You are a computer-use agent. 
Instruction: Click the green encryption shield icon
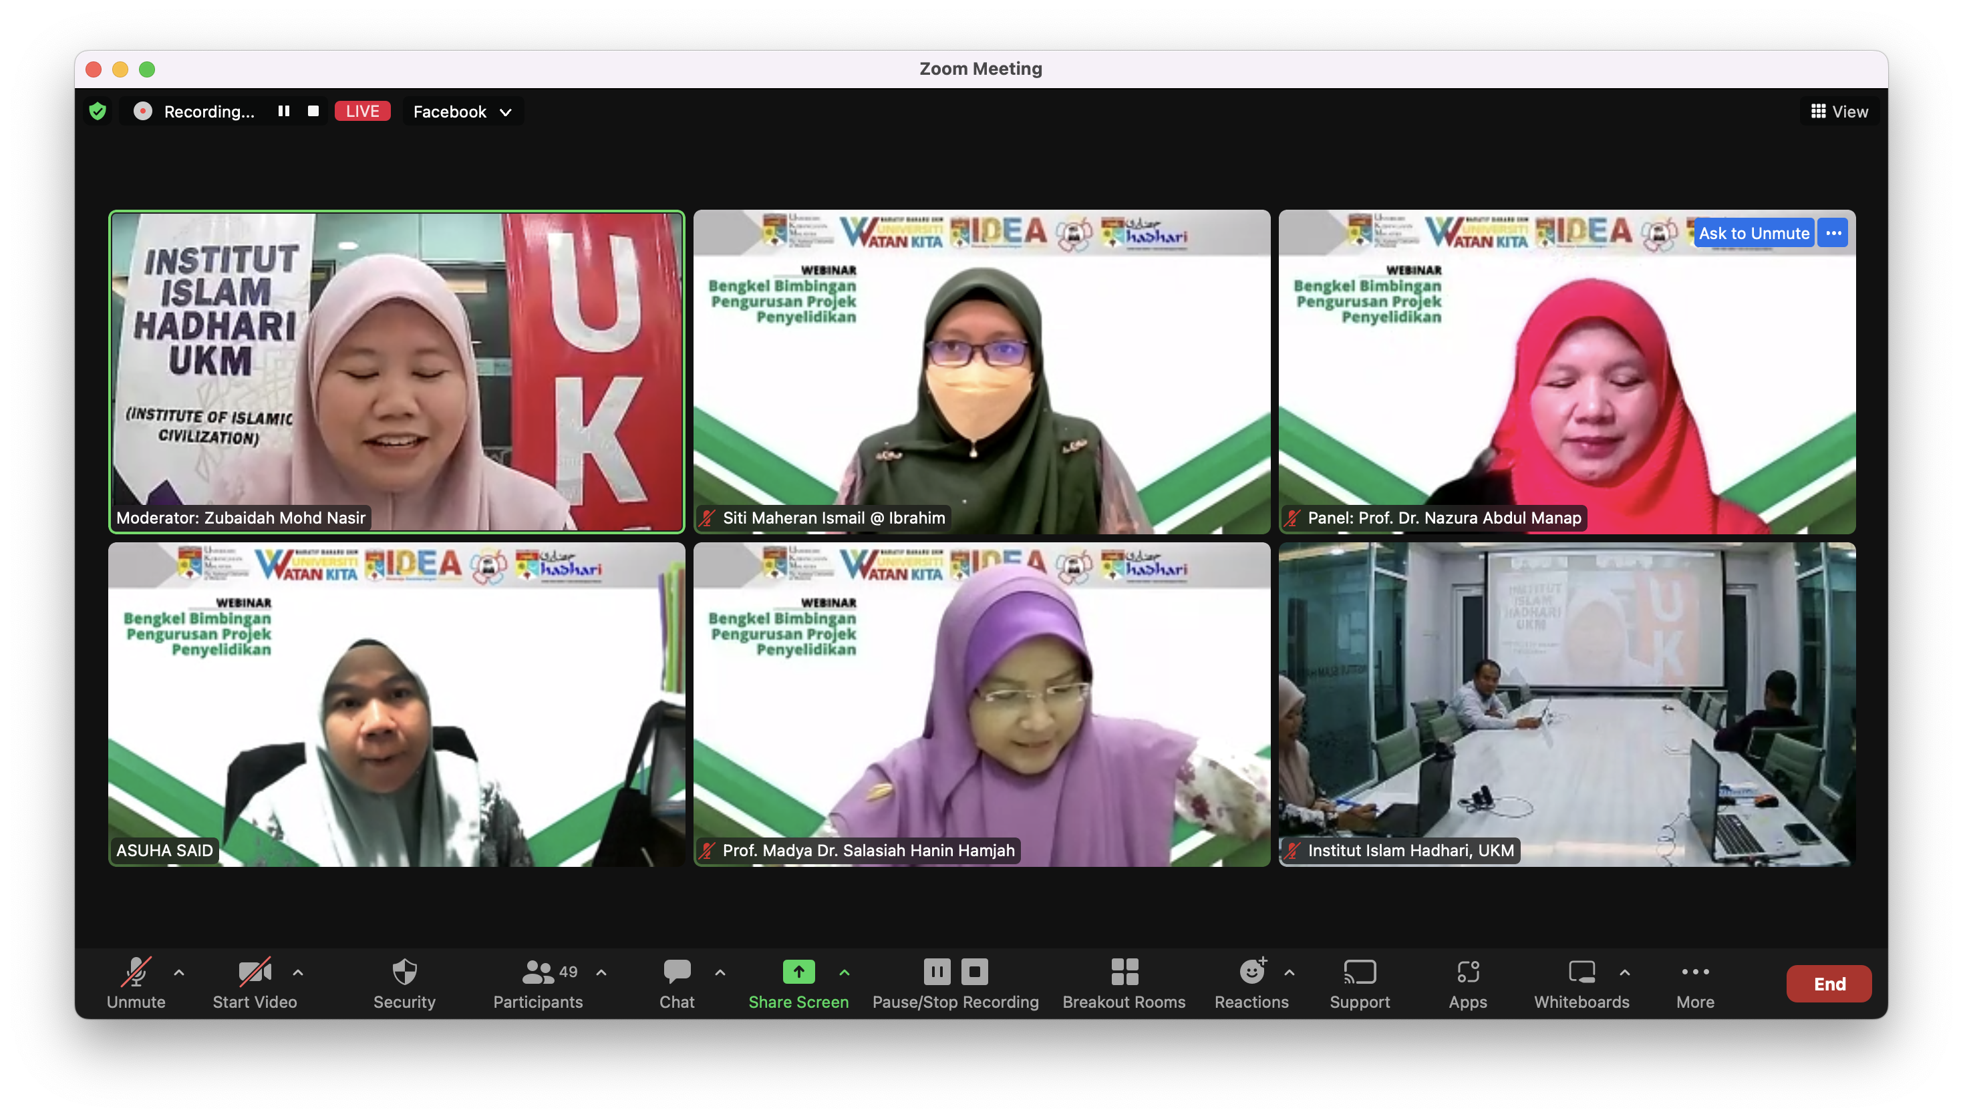click(x=98, y=112)
